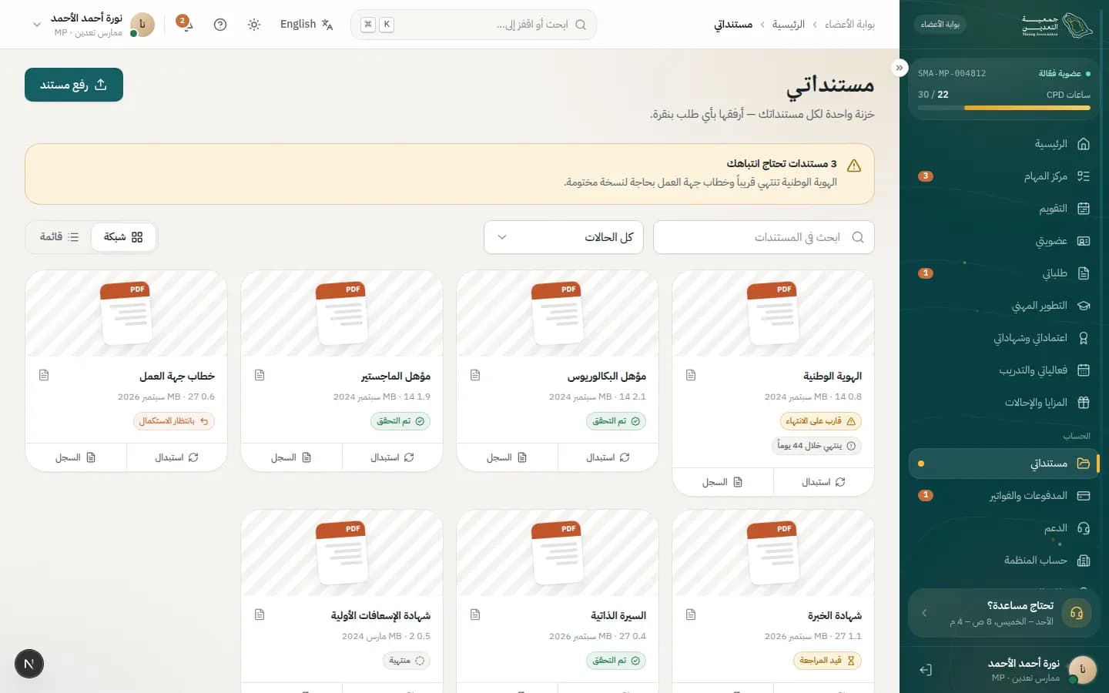Screen dimensions: 1109x693
Task: Click استبدال on الهوية الوطنية card
Action: [x=823, y=482]
